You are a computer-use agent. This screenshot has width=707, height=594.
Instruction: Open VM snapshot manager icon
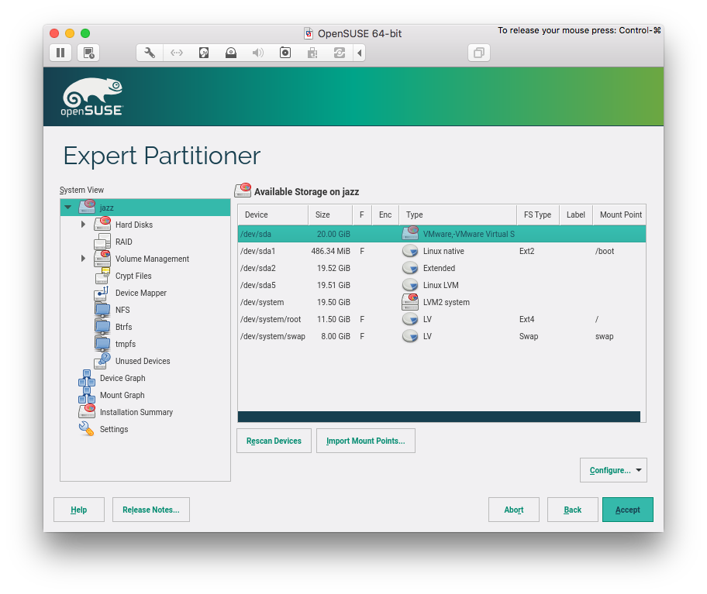pos(88,53)
